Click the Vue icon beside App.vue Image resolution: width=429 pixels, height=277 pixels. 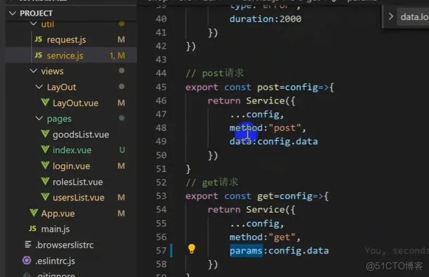[34, 213]
